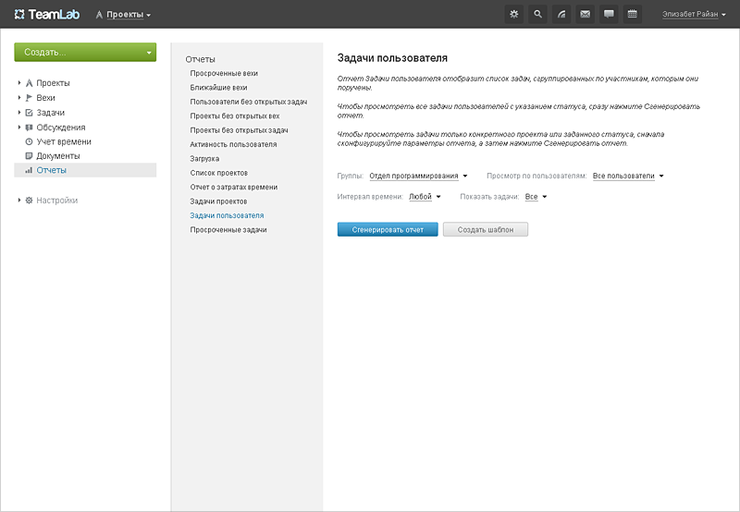The width and height of the screenshot is (740, 512).
Task: Open Вехи in the sidebar
Action: (45, 98)
